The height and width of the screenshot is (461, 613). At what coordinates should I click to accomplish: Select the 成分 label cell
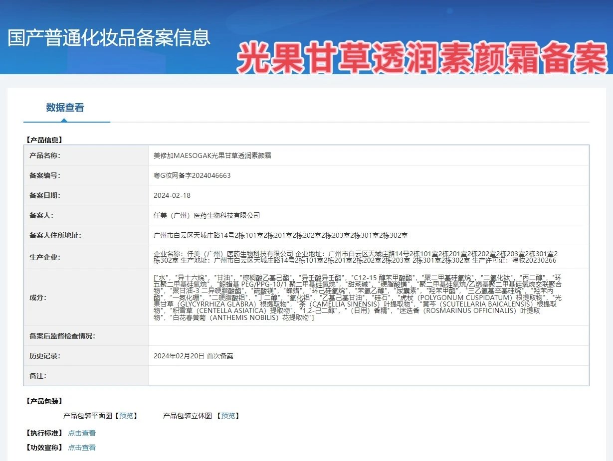click(x=86, y=298)
